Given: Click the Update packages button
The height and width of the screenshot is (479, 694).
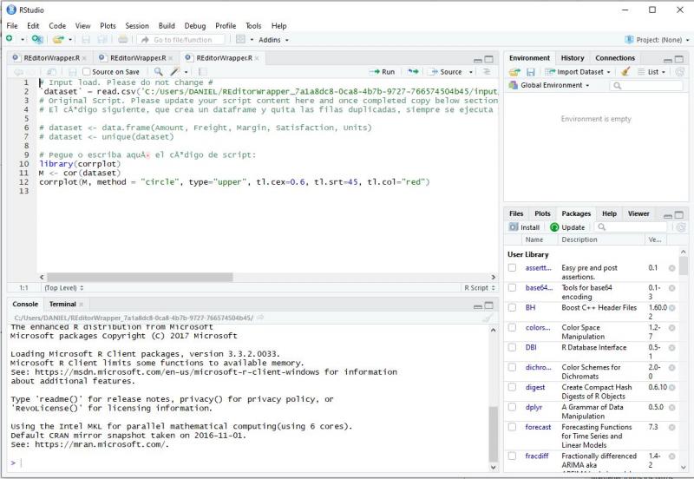Looking at the screenshot, I should click(x=567, y=227).
